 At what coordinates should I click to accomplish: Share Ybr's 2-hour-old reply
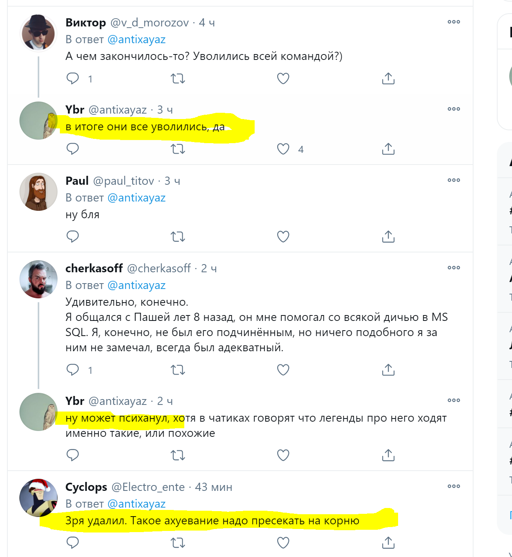pos(388,455)
